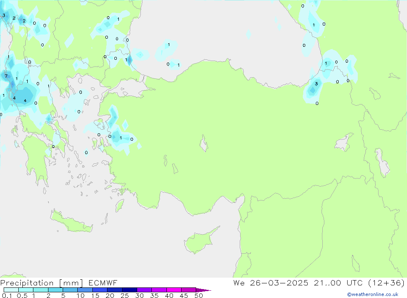Click the over-50 arrow tip of legend

coord(203,290)
